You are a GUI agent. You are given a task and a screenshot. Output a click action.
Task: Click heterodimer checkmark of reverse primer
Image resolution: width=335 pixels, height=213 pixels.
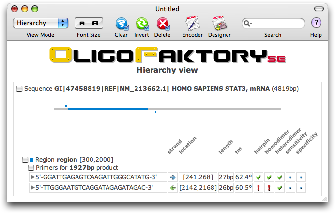[x=280, y=188]
